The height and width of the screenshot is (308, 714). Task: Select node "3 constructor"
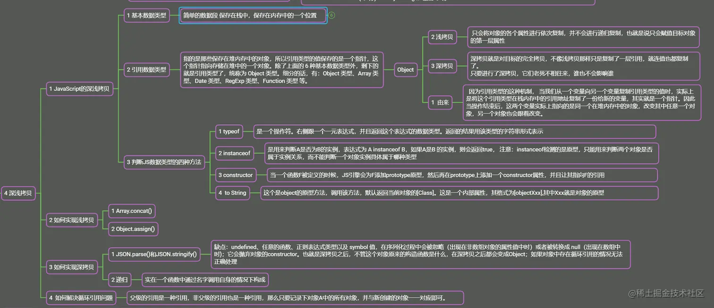pos(236,175)
